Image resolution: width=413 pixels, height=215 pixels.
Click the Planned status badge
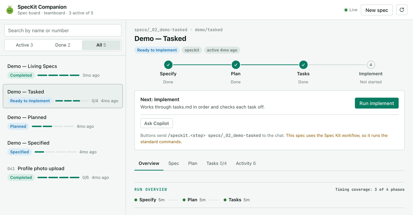coord(18,126)
